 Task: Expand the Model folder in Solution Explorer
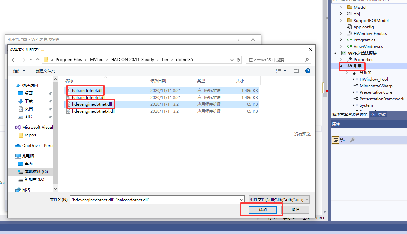341,7
